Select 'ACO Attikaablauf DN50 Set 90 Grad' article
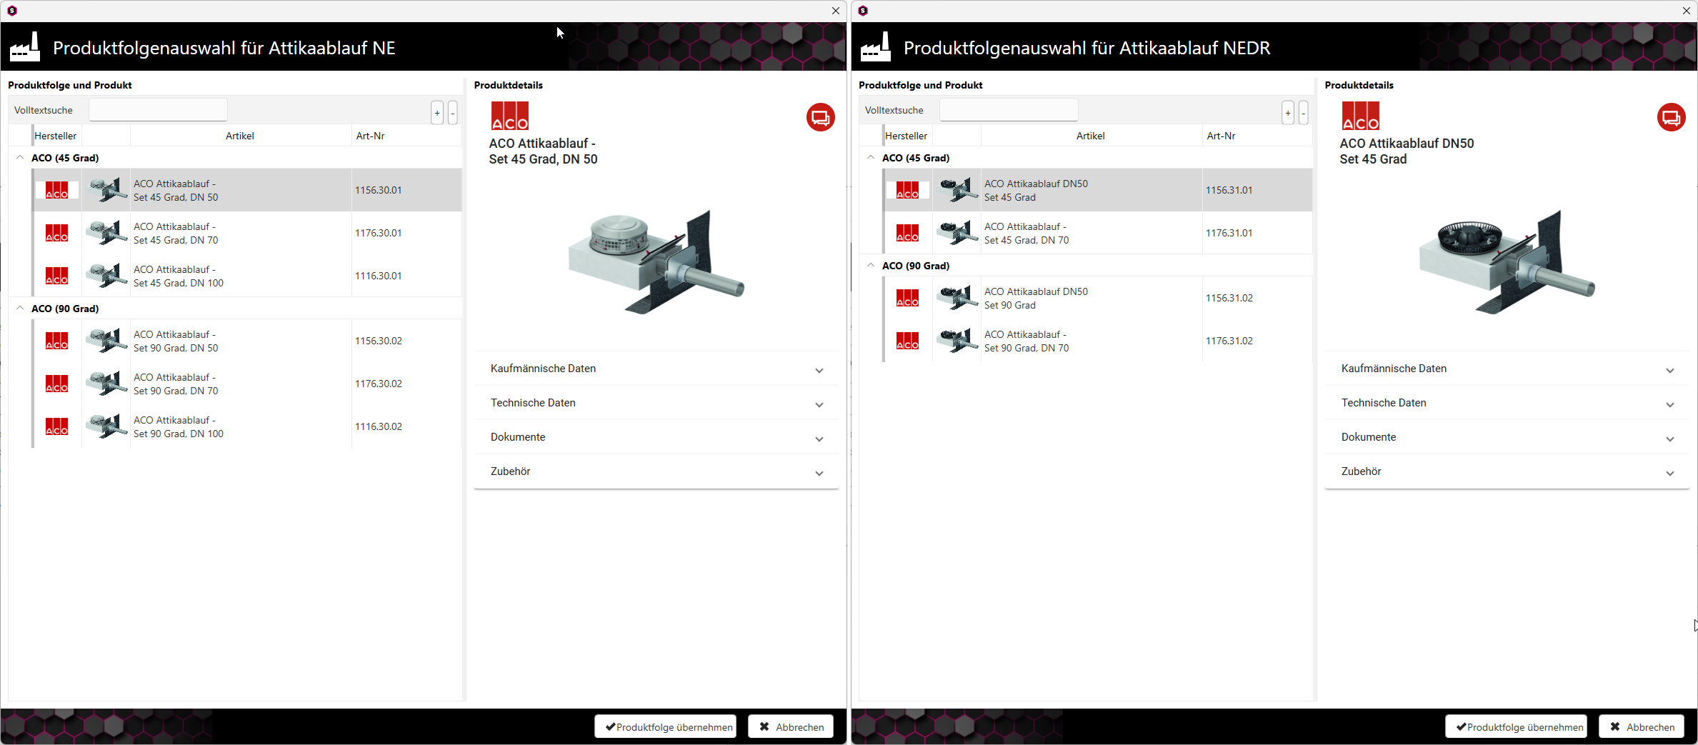 coord(1036,298)
